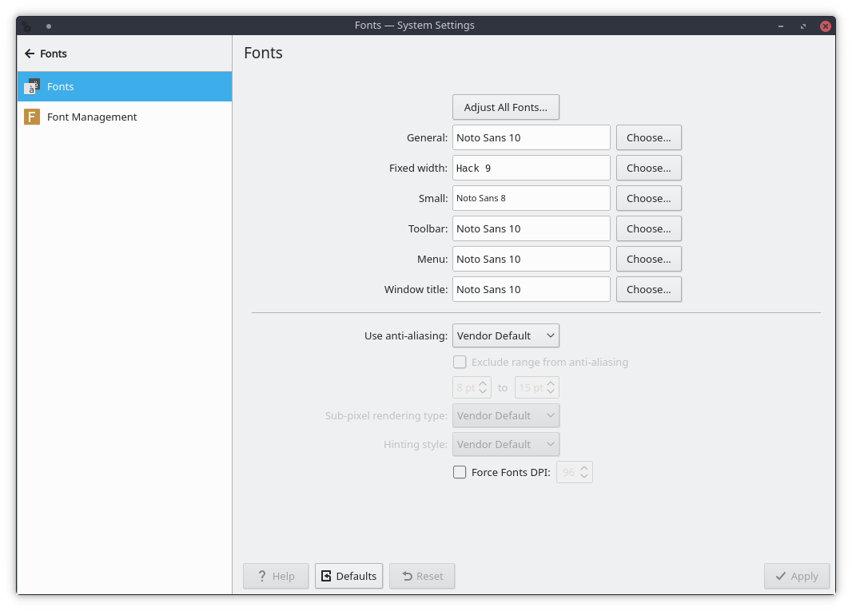Viewport: 852px width, 611px height.
Task: Choose a new General font
Action: pyautogui.click(x=648, y=137)
